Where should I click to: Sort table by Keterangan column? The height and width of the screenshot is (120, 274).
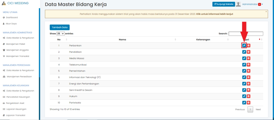pos(203,40)
